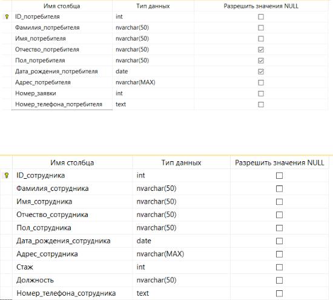Select the date type cell for Дата_рождения_сотрудника
This screenshot has height=300, width=333.
click(x=182, y=241)
